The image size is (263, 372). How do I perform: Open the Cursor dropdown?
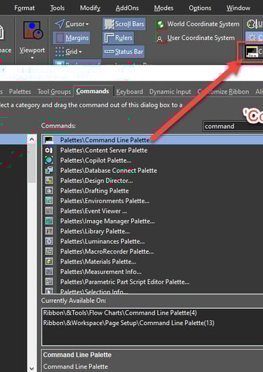pyautogui.click(x=72, y=24)
